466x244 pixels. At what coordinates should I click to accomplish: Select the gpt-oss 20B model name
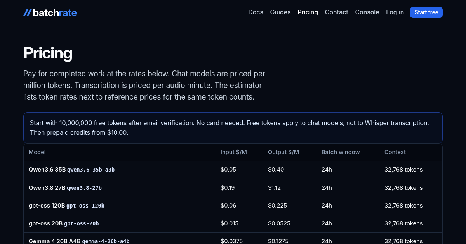tap(45, 223)
